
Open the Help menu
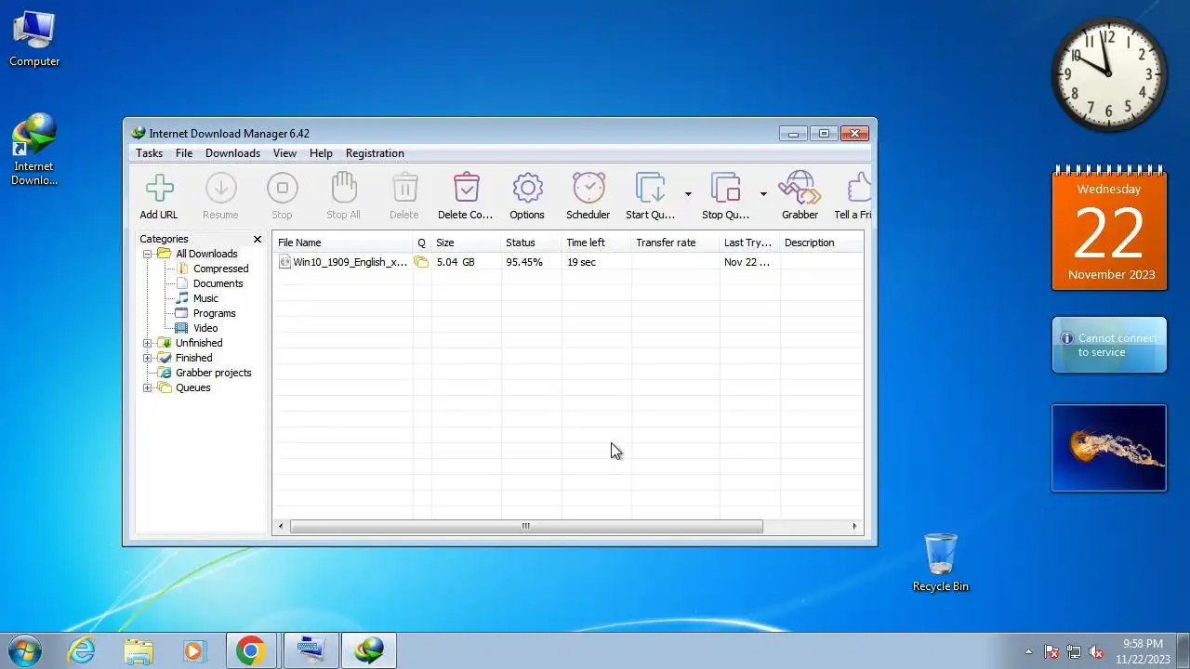[321, 153]
